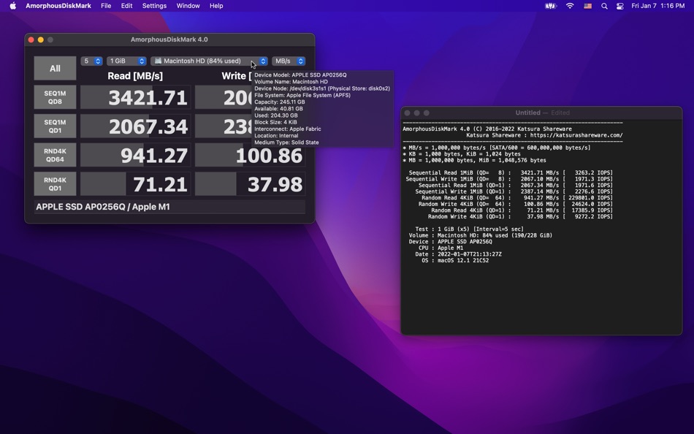Click the disk icon beside Macintosh HD
Viewport: 694px width, 434px height.
158,61
